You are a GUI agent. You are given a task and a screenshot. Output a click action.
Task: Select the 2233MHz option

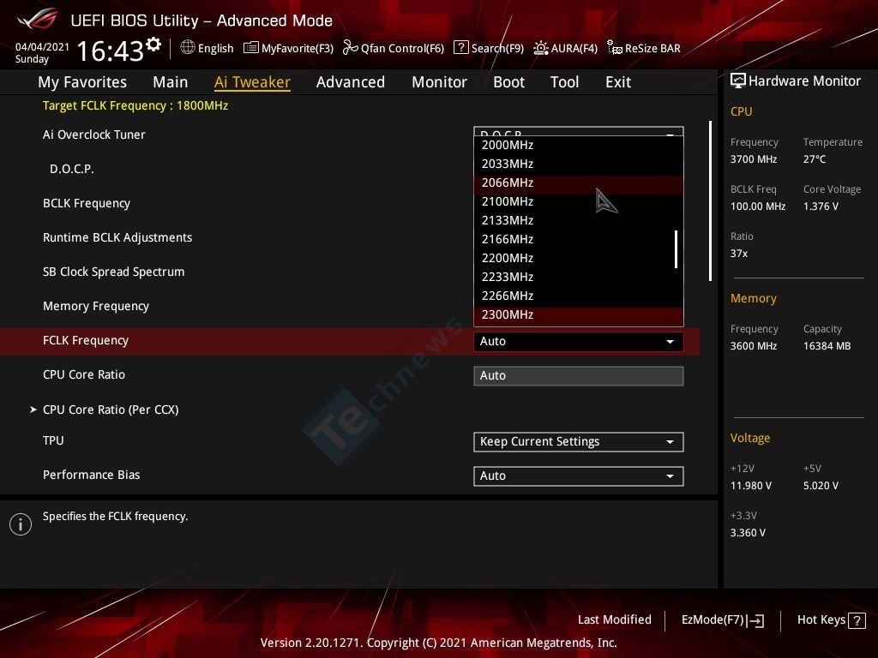[578, 277]
